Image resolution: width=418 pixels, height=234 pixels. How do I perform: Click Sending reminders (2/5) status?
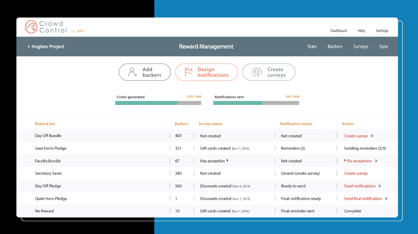click(x=365, y=148)
